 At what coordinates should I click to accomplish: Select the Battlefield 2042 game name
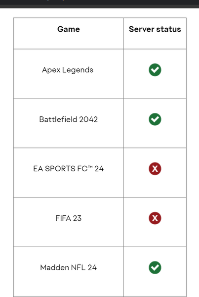click(x=69, y=119)
